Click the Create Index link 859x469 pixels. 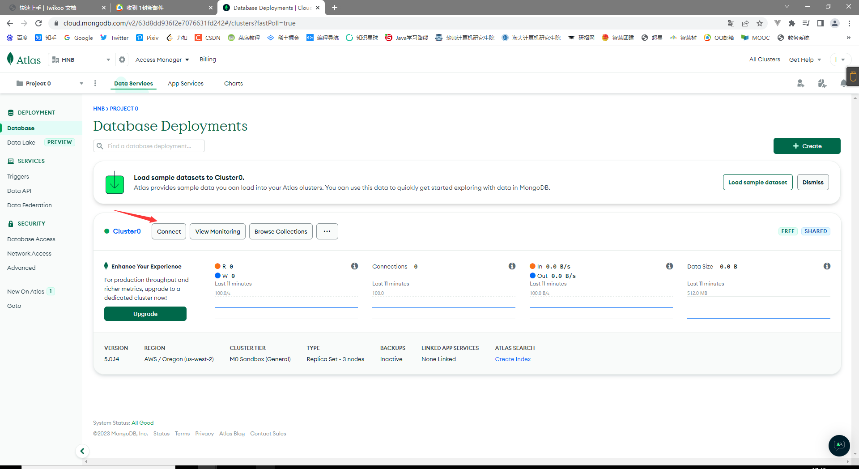pos(513,359)
